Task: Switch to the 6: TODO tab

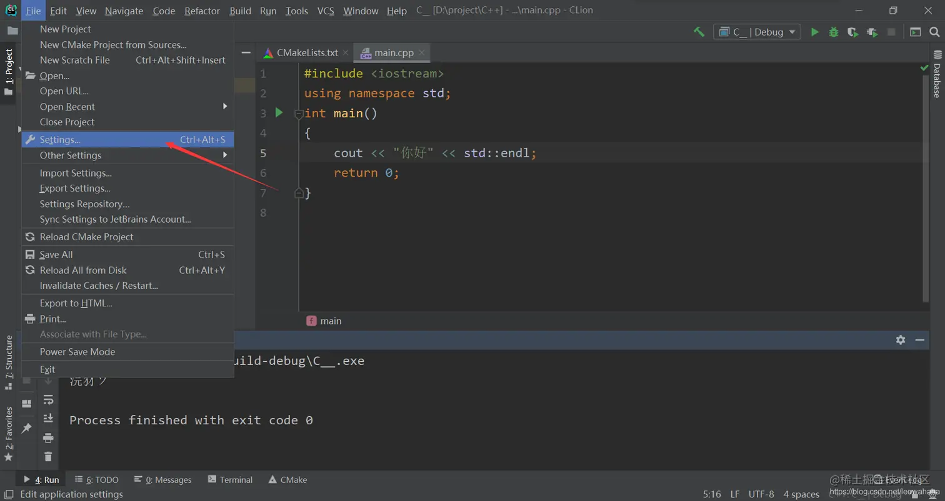Action: [x=96, y=480]
